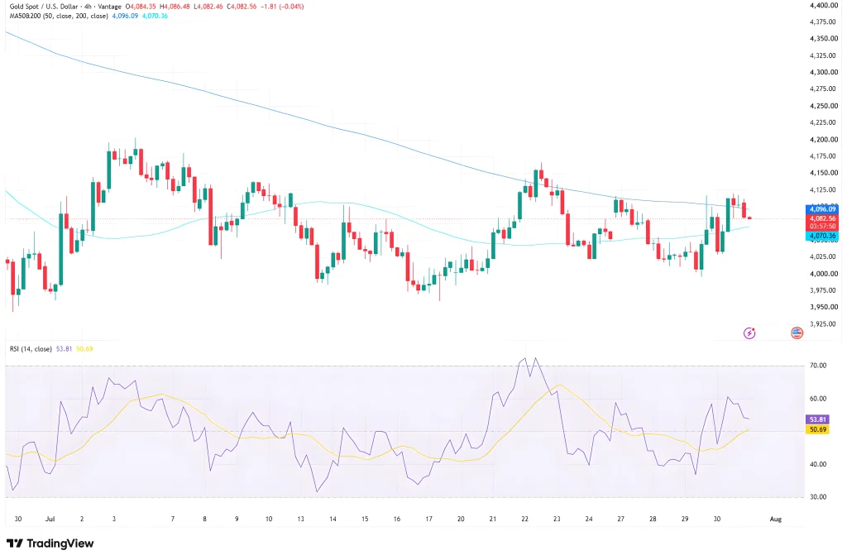
Task: Click the 40.00 RSI axis label
Action: pos(818,464)
